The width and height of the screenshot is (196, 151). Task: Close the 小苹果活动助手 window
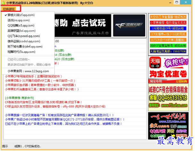tap(186, 2)
